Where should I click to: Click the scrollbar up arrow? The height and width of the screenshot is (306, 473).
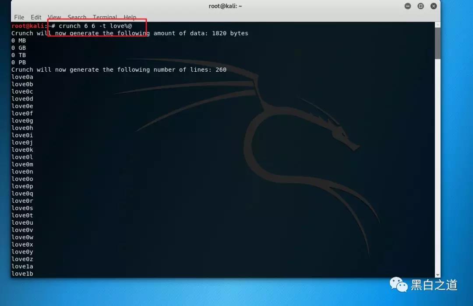coord(438,24)
